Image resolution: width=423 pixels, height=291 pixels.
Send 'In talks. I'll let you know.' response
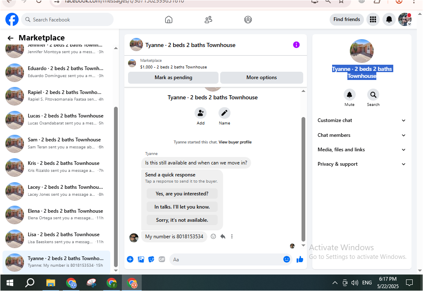(182, 207)
